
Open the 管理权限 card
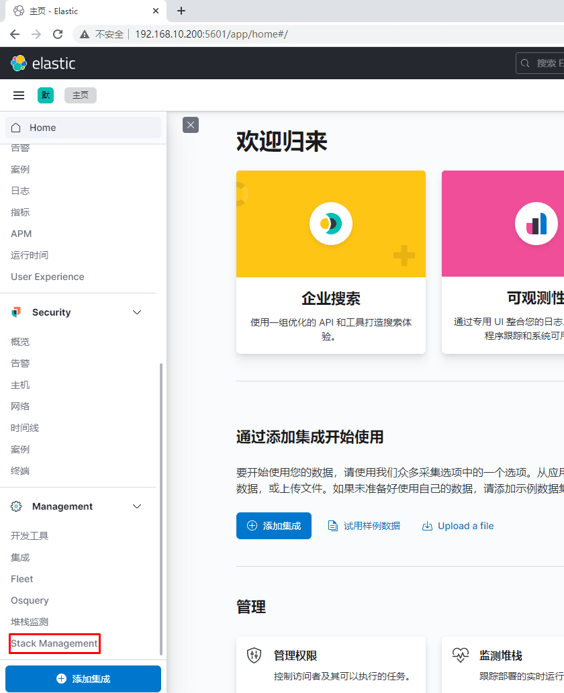(331, 665)
